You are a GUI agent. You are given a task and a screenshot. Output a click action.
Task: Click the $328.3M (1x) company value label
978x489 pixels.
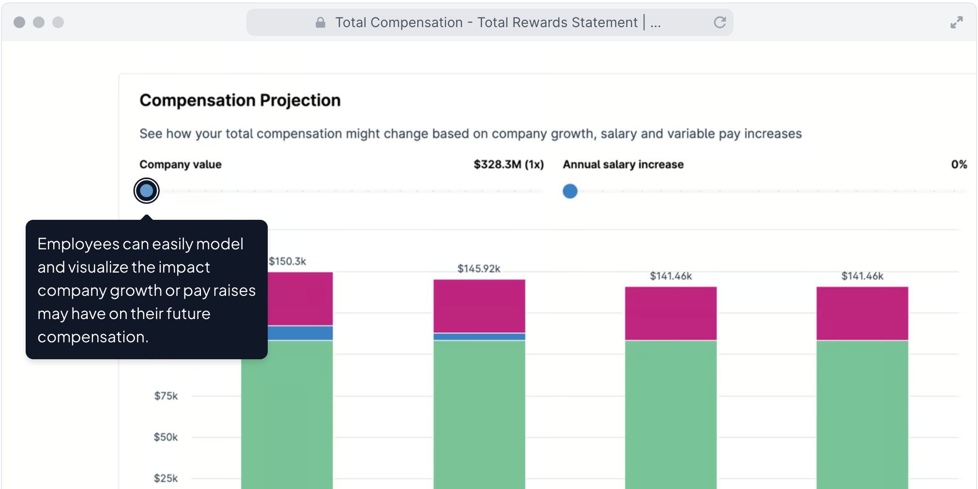pos(508,164)
